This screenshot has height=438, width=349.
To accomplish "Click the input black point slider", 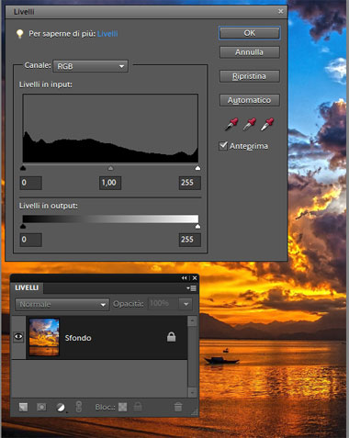I will pyautogui.click(x=23, y=168).
